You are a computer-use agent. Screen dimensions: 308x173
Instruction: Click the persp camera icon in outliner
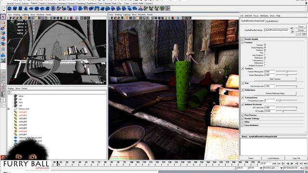(x=15, y=96)
